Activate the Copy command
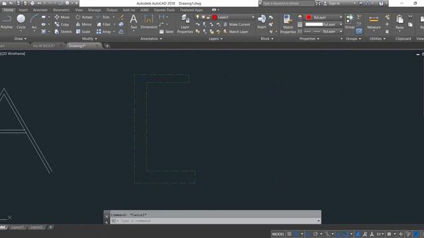The width and height of the screenshot is (424, 238). tap(62, 24)
